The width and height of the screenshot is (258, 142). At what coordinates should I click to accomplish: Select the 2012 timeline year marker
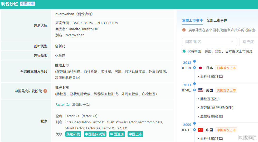(x=187, y=63)
